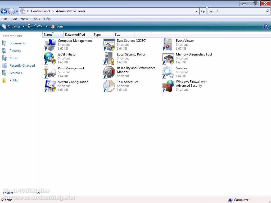Open the Organize dropdown menu
The width and height of the screenshot is (271, 203).
point(13,26)
